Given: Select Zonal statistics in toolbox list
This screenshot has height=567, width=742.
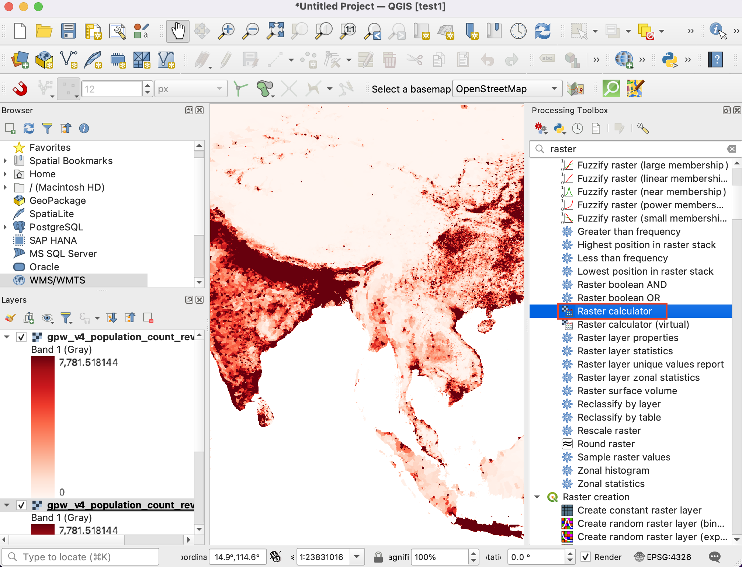Looking at the screenshot, I should click(611, 484).
